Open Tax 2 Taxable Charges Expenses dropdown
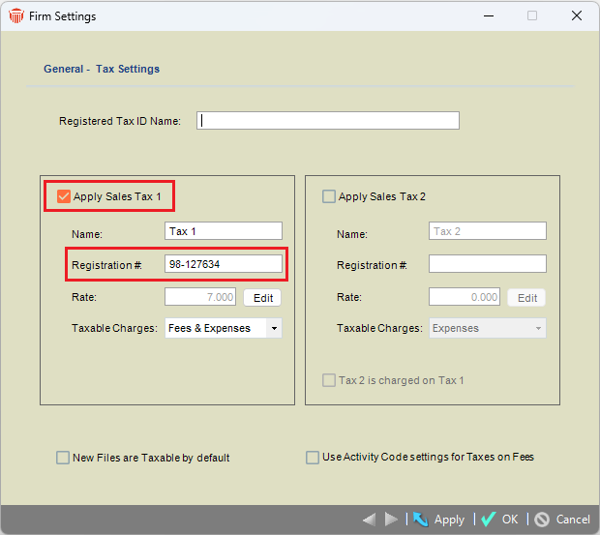 (488, 328)
